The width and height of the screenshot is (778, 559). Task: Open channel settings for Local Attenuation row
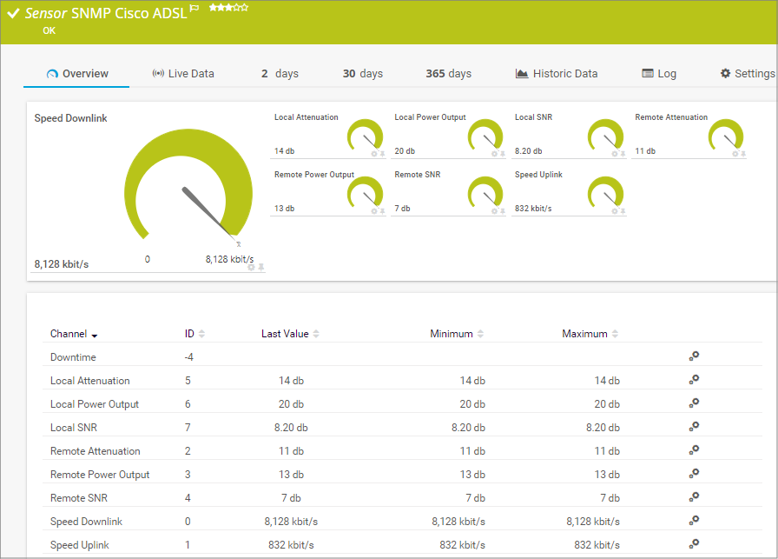click(694, 380)
